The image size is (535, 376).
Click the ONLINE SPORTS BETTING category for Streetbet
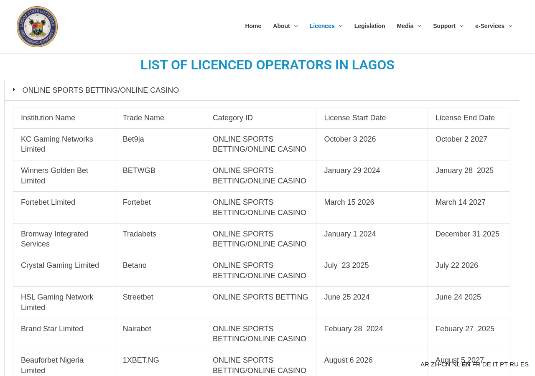pos(260,302)
